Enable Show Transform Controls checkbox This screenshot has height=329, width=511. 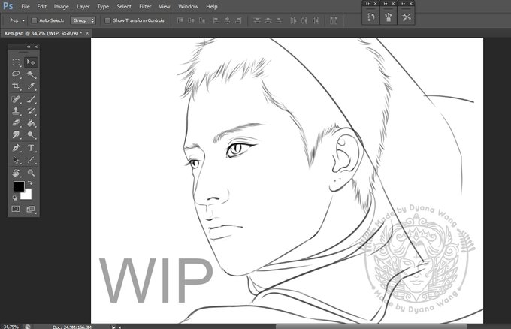(x=107, y=20)
